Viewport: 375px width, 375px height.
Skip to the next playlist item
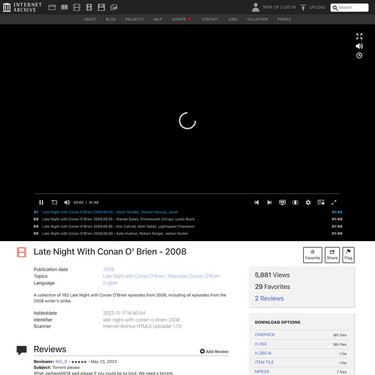pyautogui.click(x=269, y=202)
